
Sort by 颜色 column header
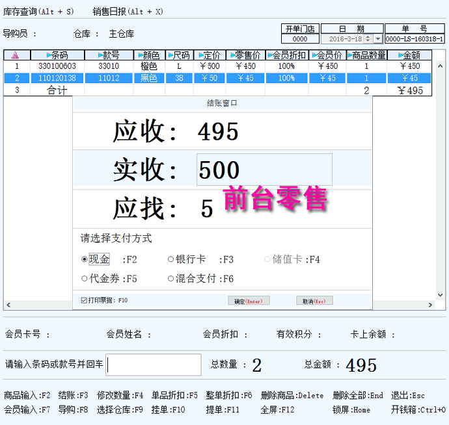[x=149, y=55]
